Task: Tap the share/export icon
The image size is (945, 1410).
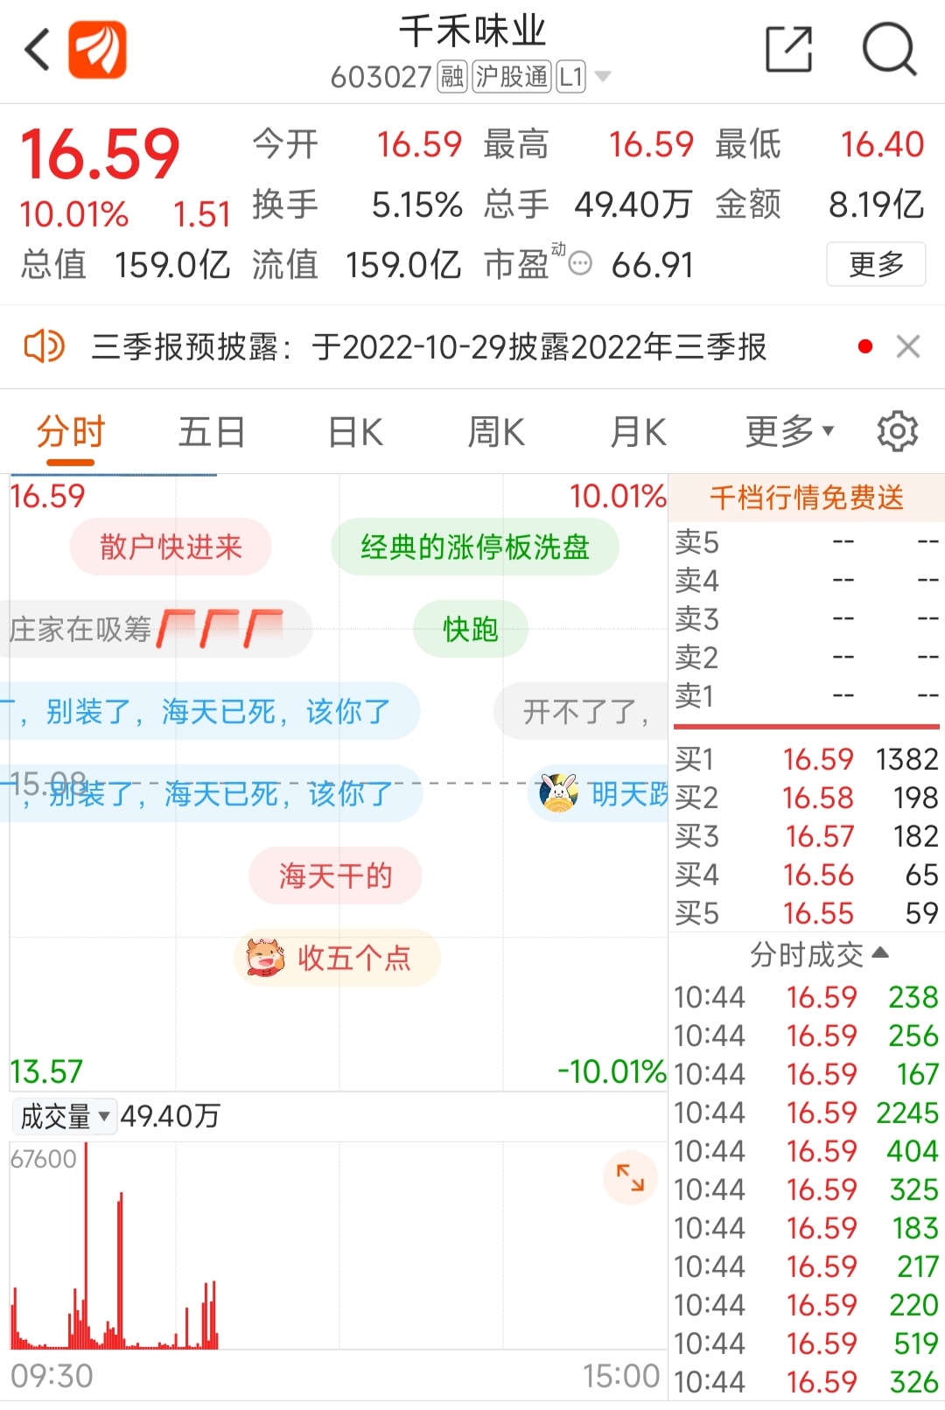Action: tap(788, 49)
